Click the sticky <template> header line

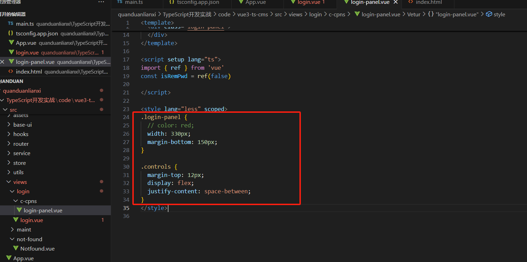point(157,23)
